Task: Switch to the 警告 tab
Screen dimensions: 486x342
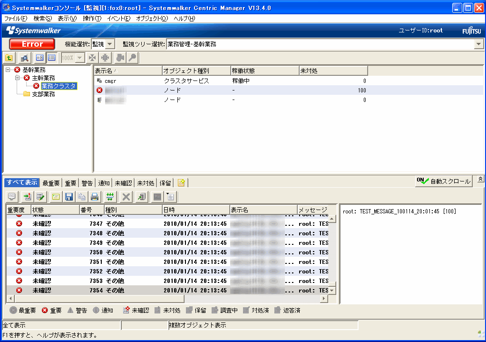Action: (x=87, y=183)
